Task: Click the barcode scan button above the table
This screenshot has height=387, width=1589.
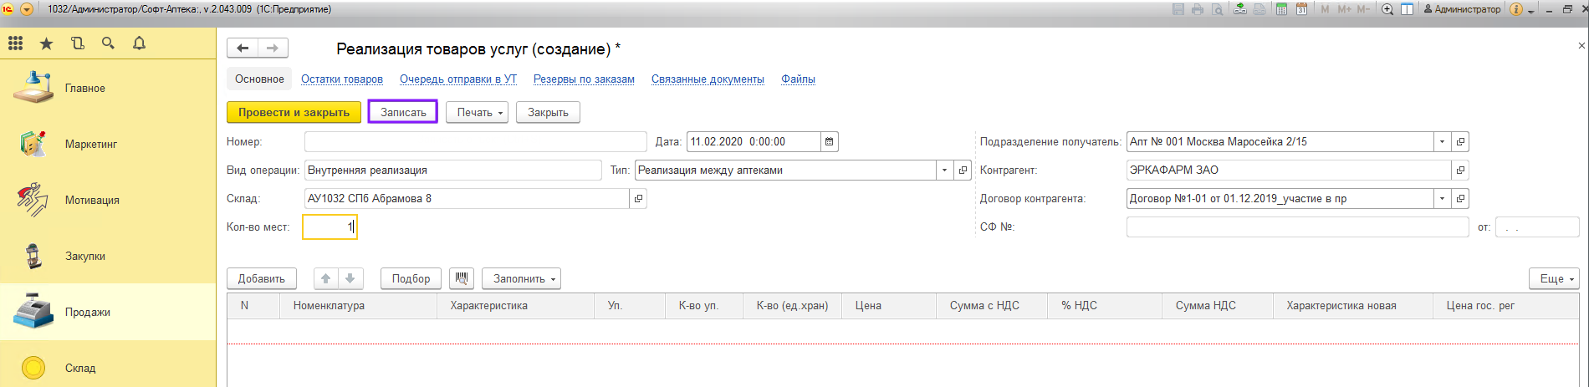Action: pyautogui.click(x=462, y=278)
